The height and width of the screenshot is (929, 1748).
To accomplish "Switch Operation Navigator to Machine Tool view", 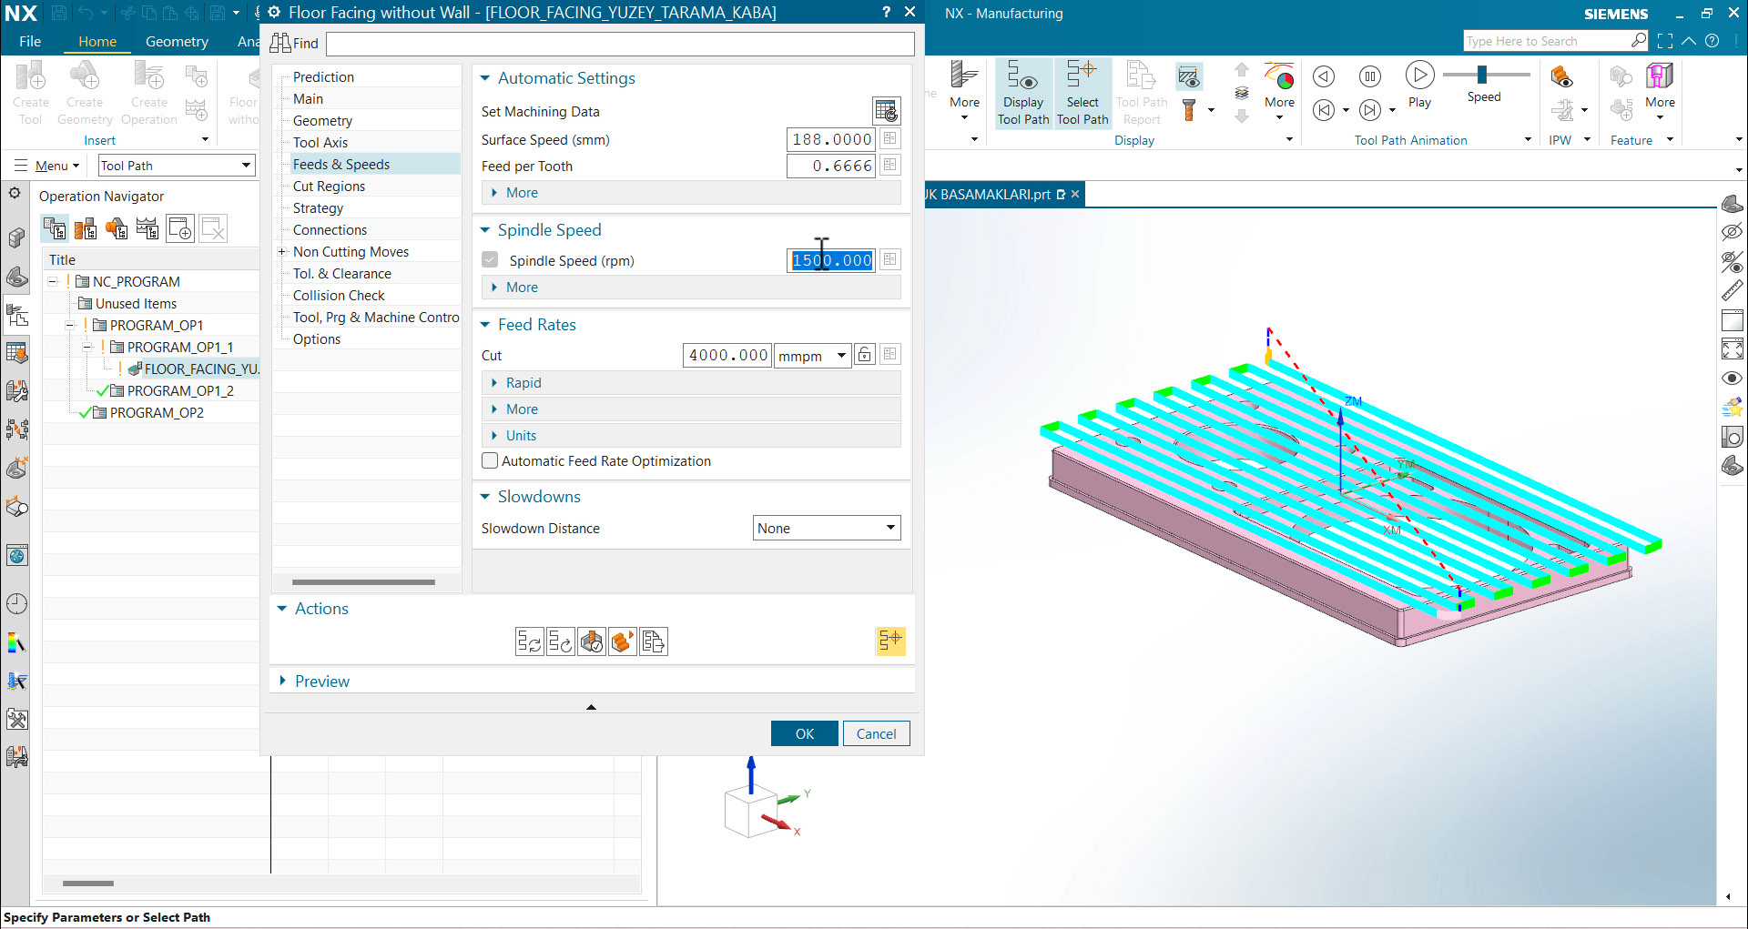I will coord(86,228).
